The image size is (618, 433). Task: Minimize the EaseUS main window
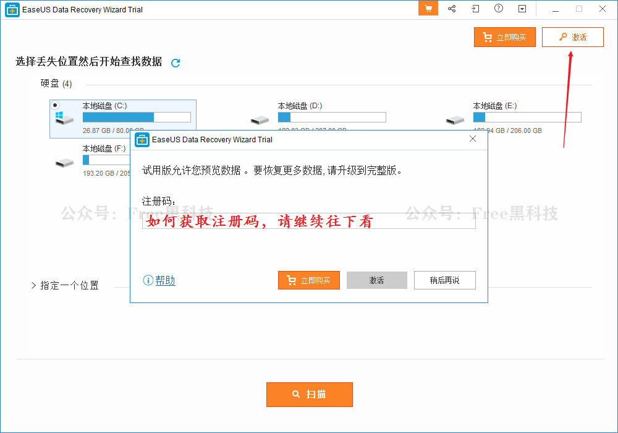556,9
